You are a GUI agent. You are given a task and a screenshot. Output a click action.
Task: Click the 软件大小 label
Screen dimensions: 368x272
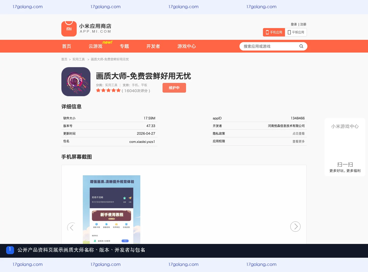tap(69, 118)
